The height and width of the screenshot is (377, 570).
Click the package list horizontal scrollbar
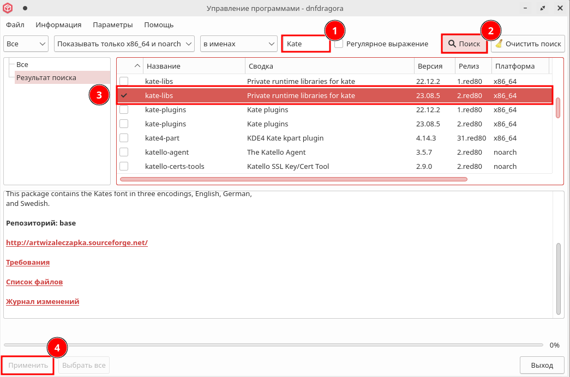[x=293, y=179]
